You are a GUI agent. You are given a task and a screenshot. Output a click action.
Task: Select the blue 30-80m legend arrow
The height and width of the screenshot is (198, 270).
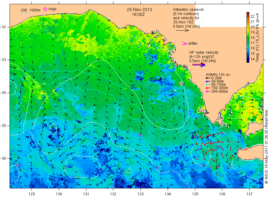pyautogui.click(x=208, y=81)
